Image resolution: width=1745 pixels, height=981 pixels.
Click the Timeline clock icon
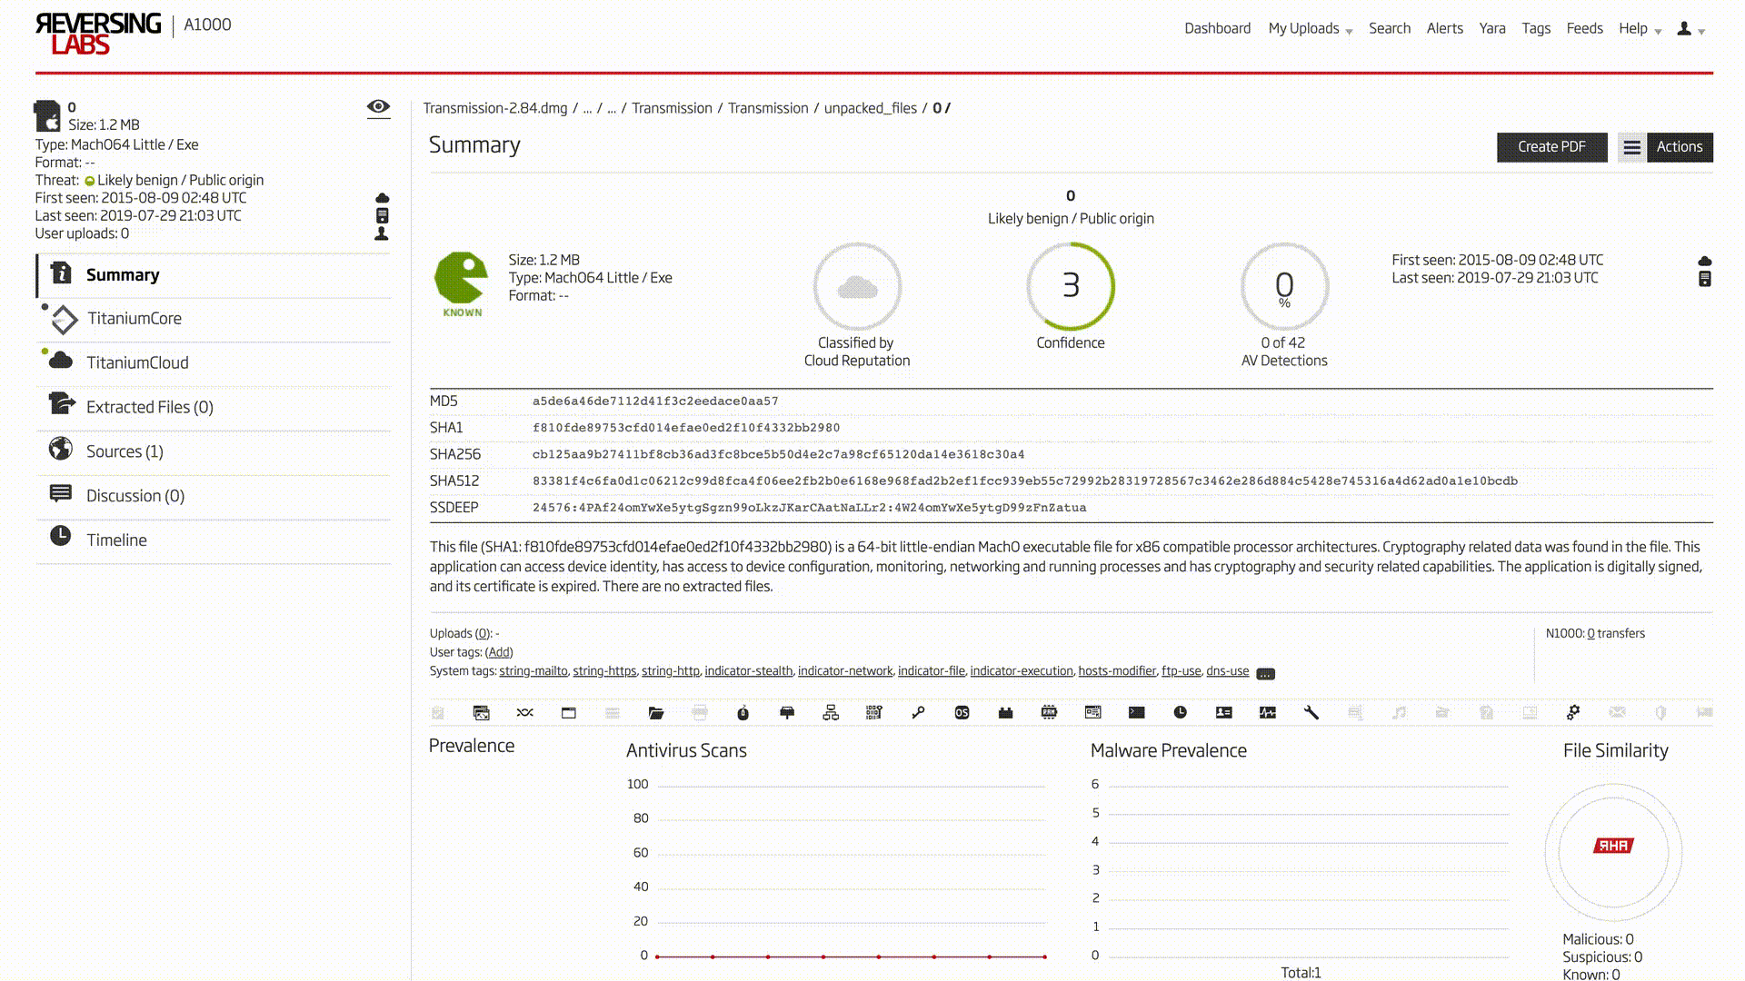(61, 536)
